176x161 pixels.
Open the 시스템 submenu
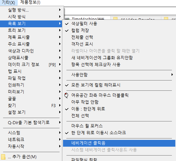click(31, 133)
